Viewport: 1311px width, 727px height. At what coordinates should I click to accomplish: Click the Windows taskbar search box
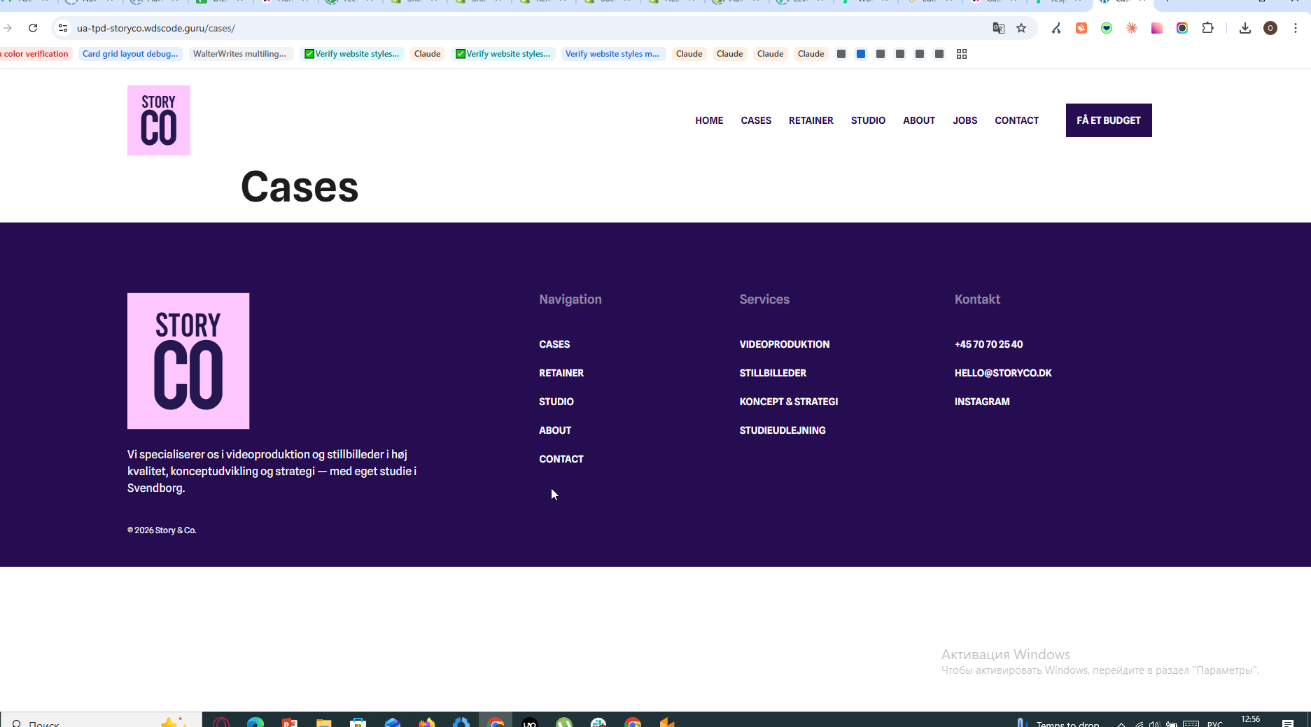pos(101,721)
